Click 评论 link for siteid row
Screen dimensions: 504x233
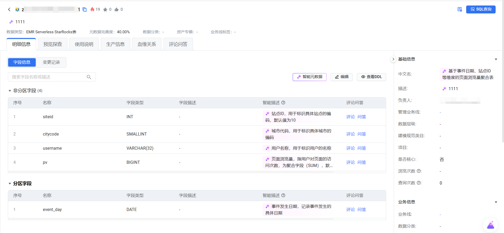pos(350,117)
